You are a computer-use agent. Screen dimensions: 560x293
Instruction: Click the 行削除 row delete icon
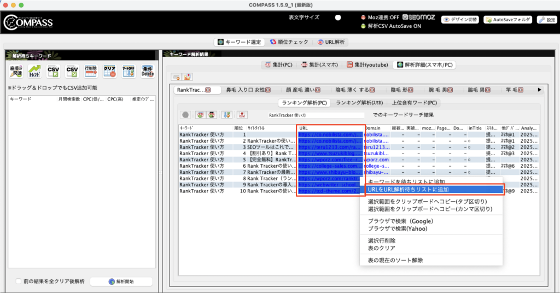pos(90,72)
